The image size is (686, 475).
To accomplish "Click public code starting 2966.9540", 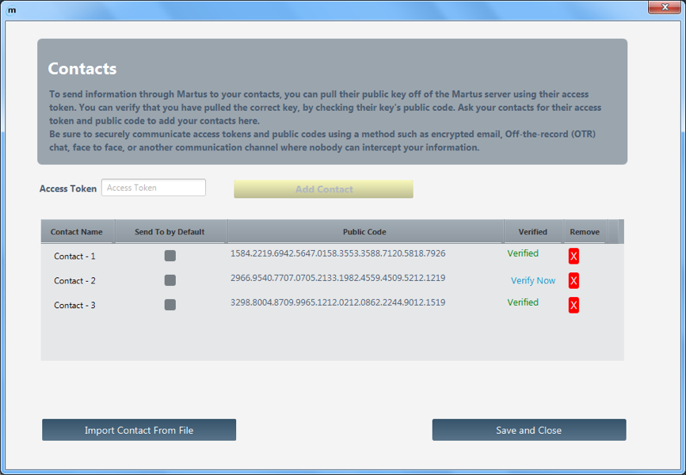I will 337,278.
